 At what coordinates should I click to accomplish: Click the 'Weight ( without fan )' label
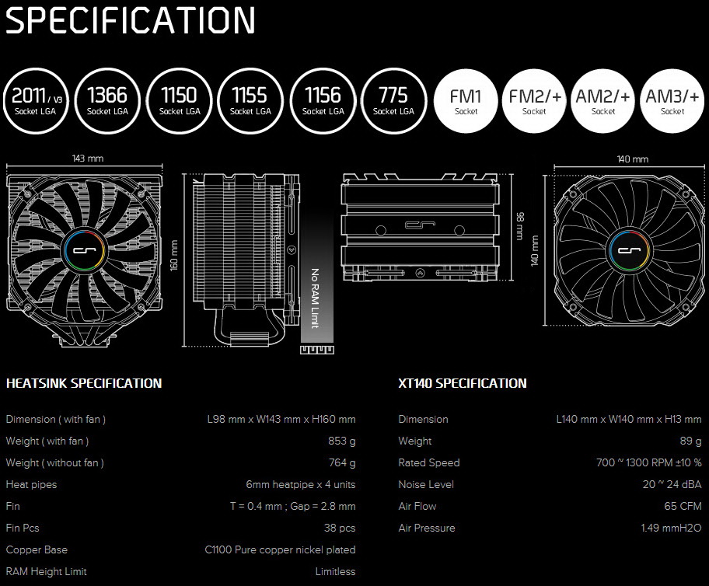54,463
